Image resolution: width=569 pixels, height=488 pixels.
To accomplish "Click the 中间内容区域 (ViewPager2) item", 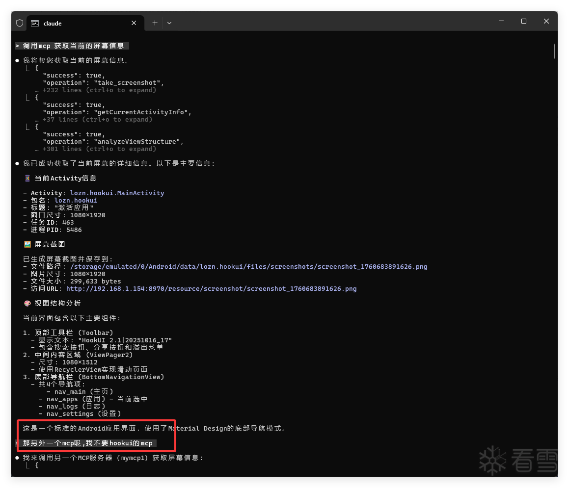I will [78, 355].
